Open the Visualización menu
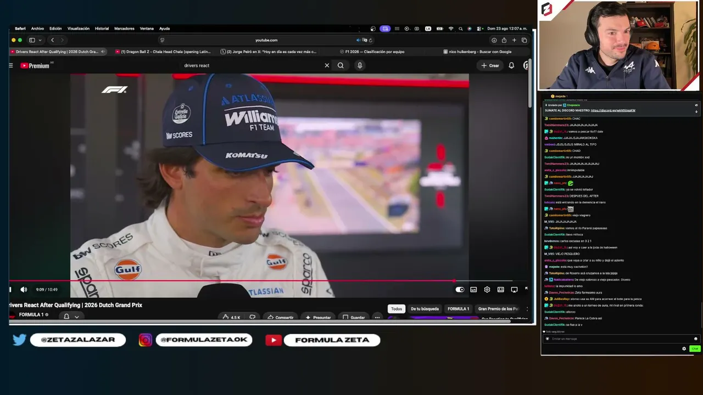This screenshot has height=395, width=703. (x=79, y=29)
